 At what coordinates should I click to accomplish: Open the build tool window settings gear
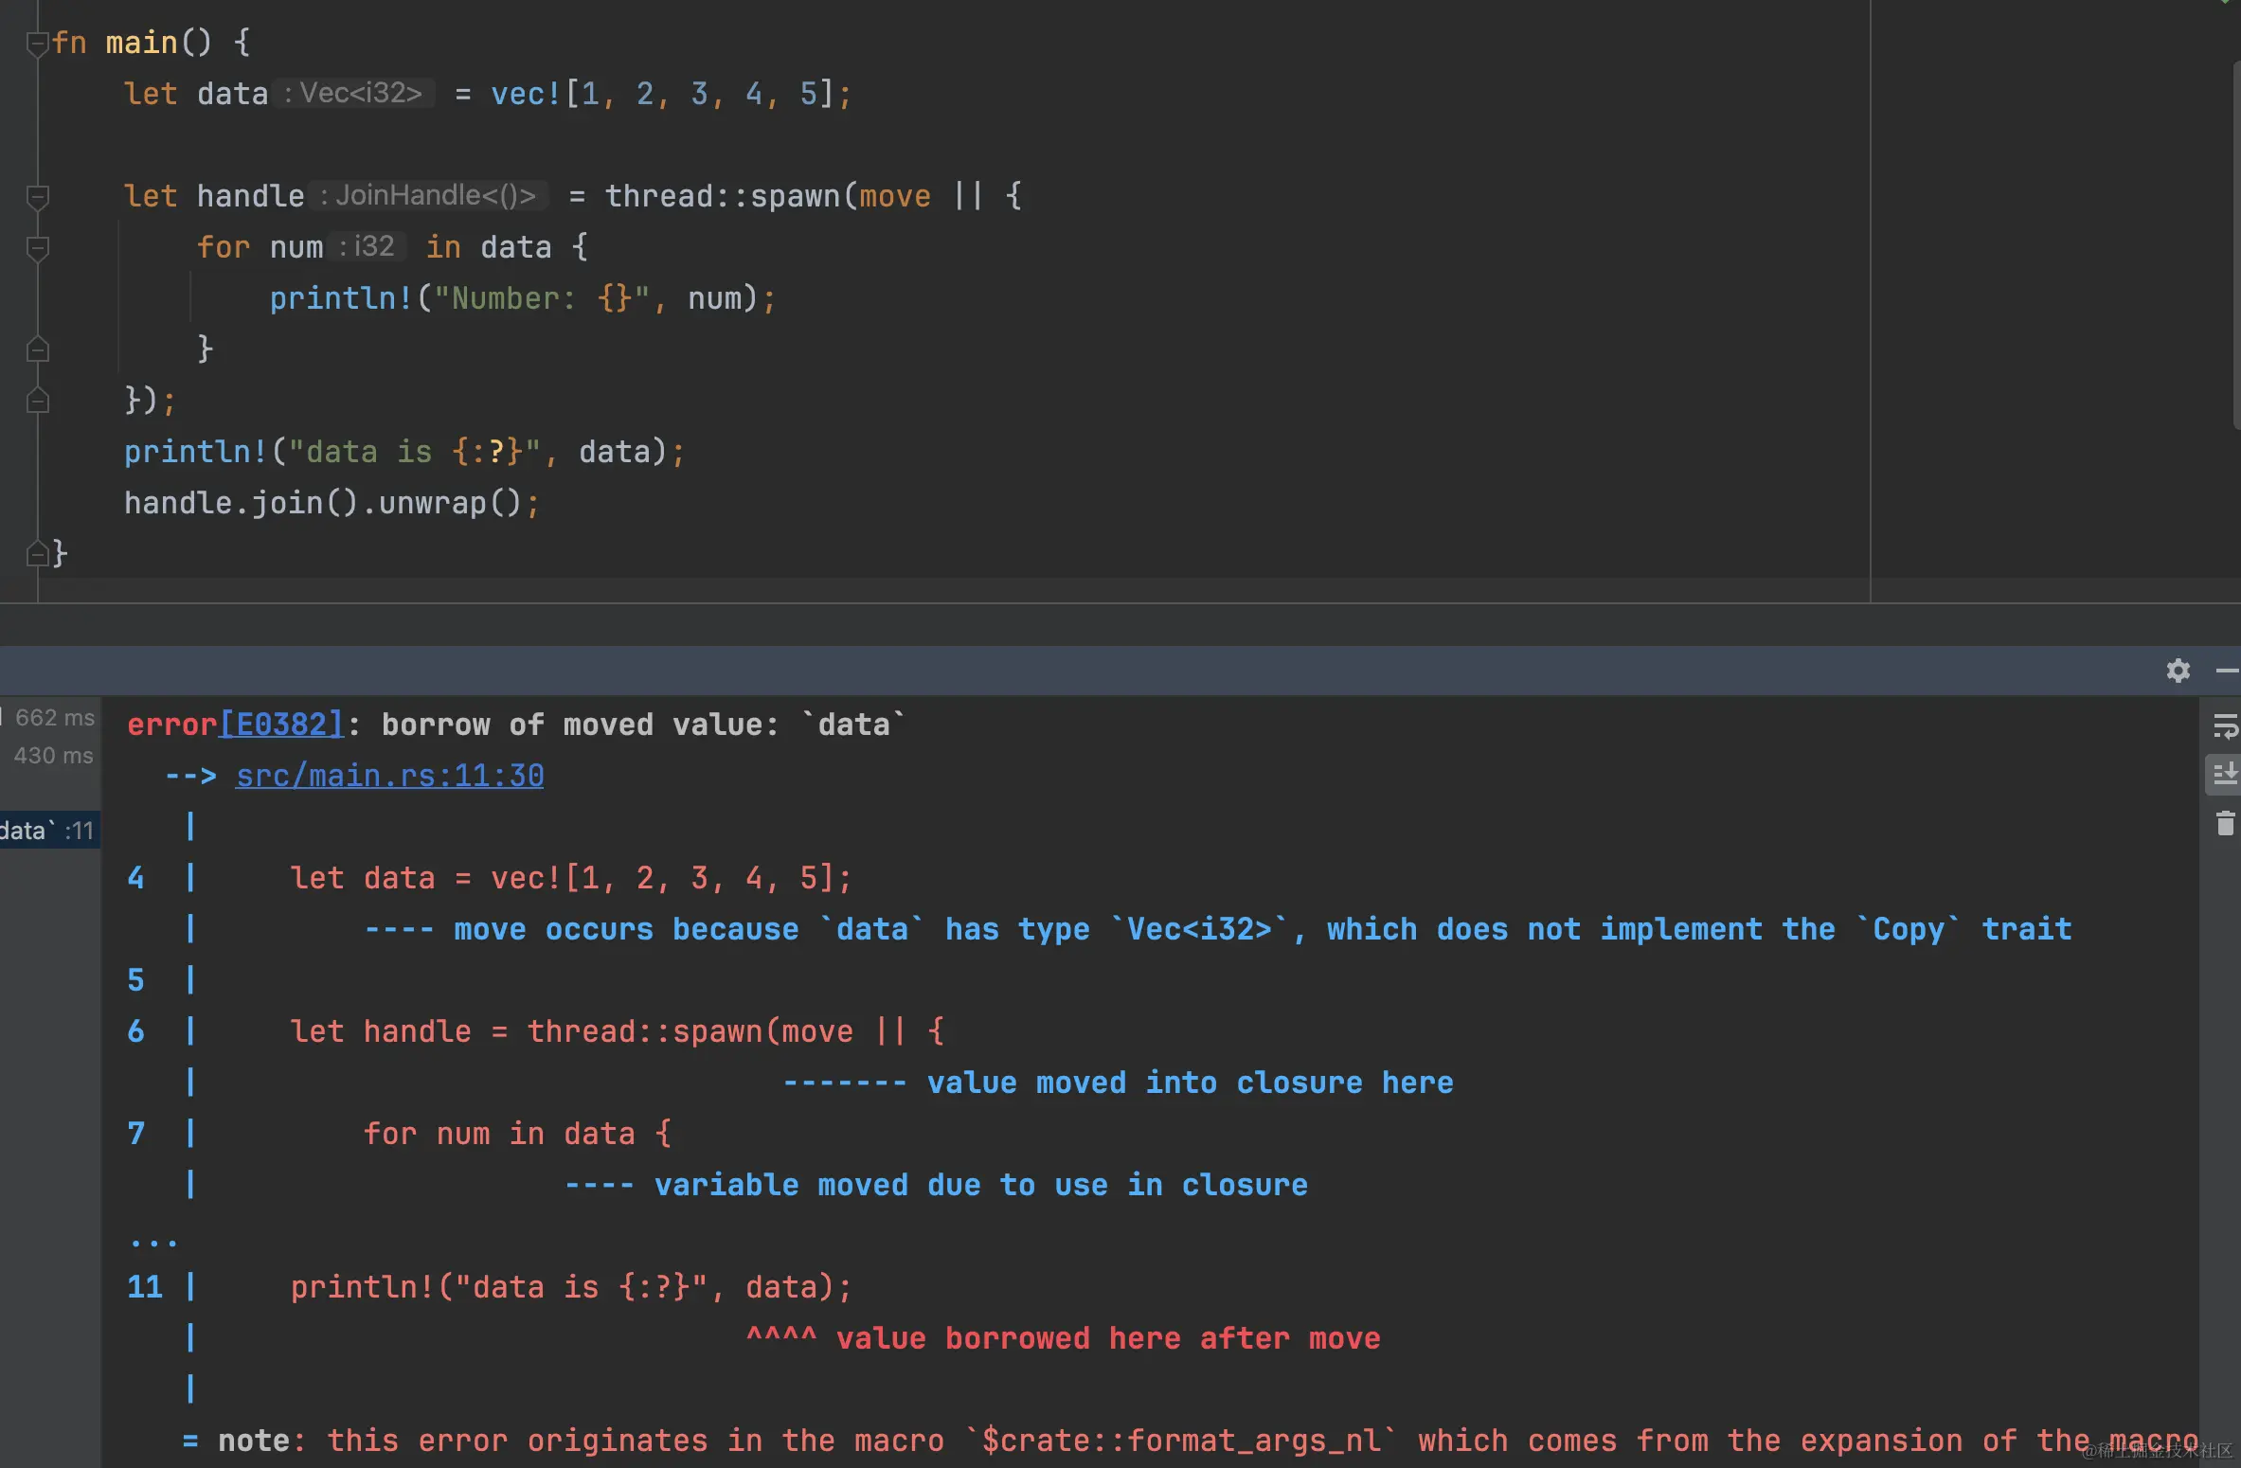(2178, 671)
